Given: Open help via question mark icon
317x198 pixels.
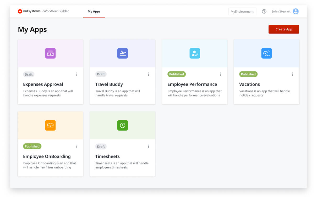Looking at the screenshot, I should coord(264,12).
